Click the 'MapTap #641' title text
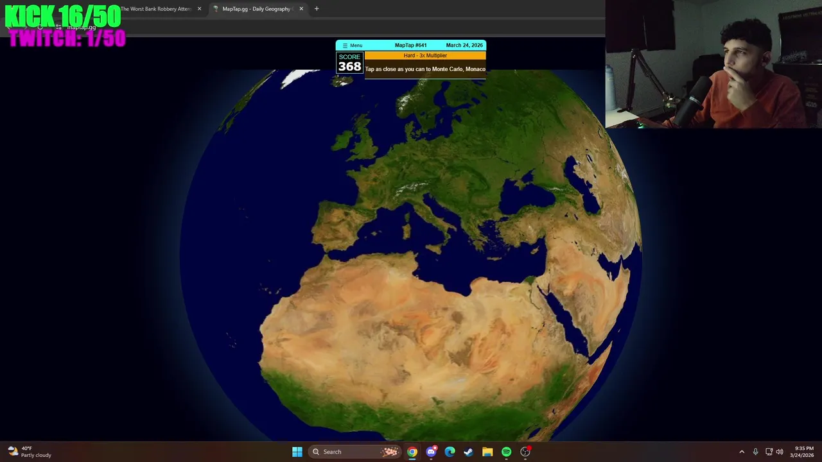Viewport: 822px width, 462px height. point(410,46)
